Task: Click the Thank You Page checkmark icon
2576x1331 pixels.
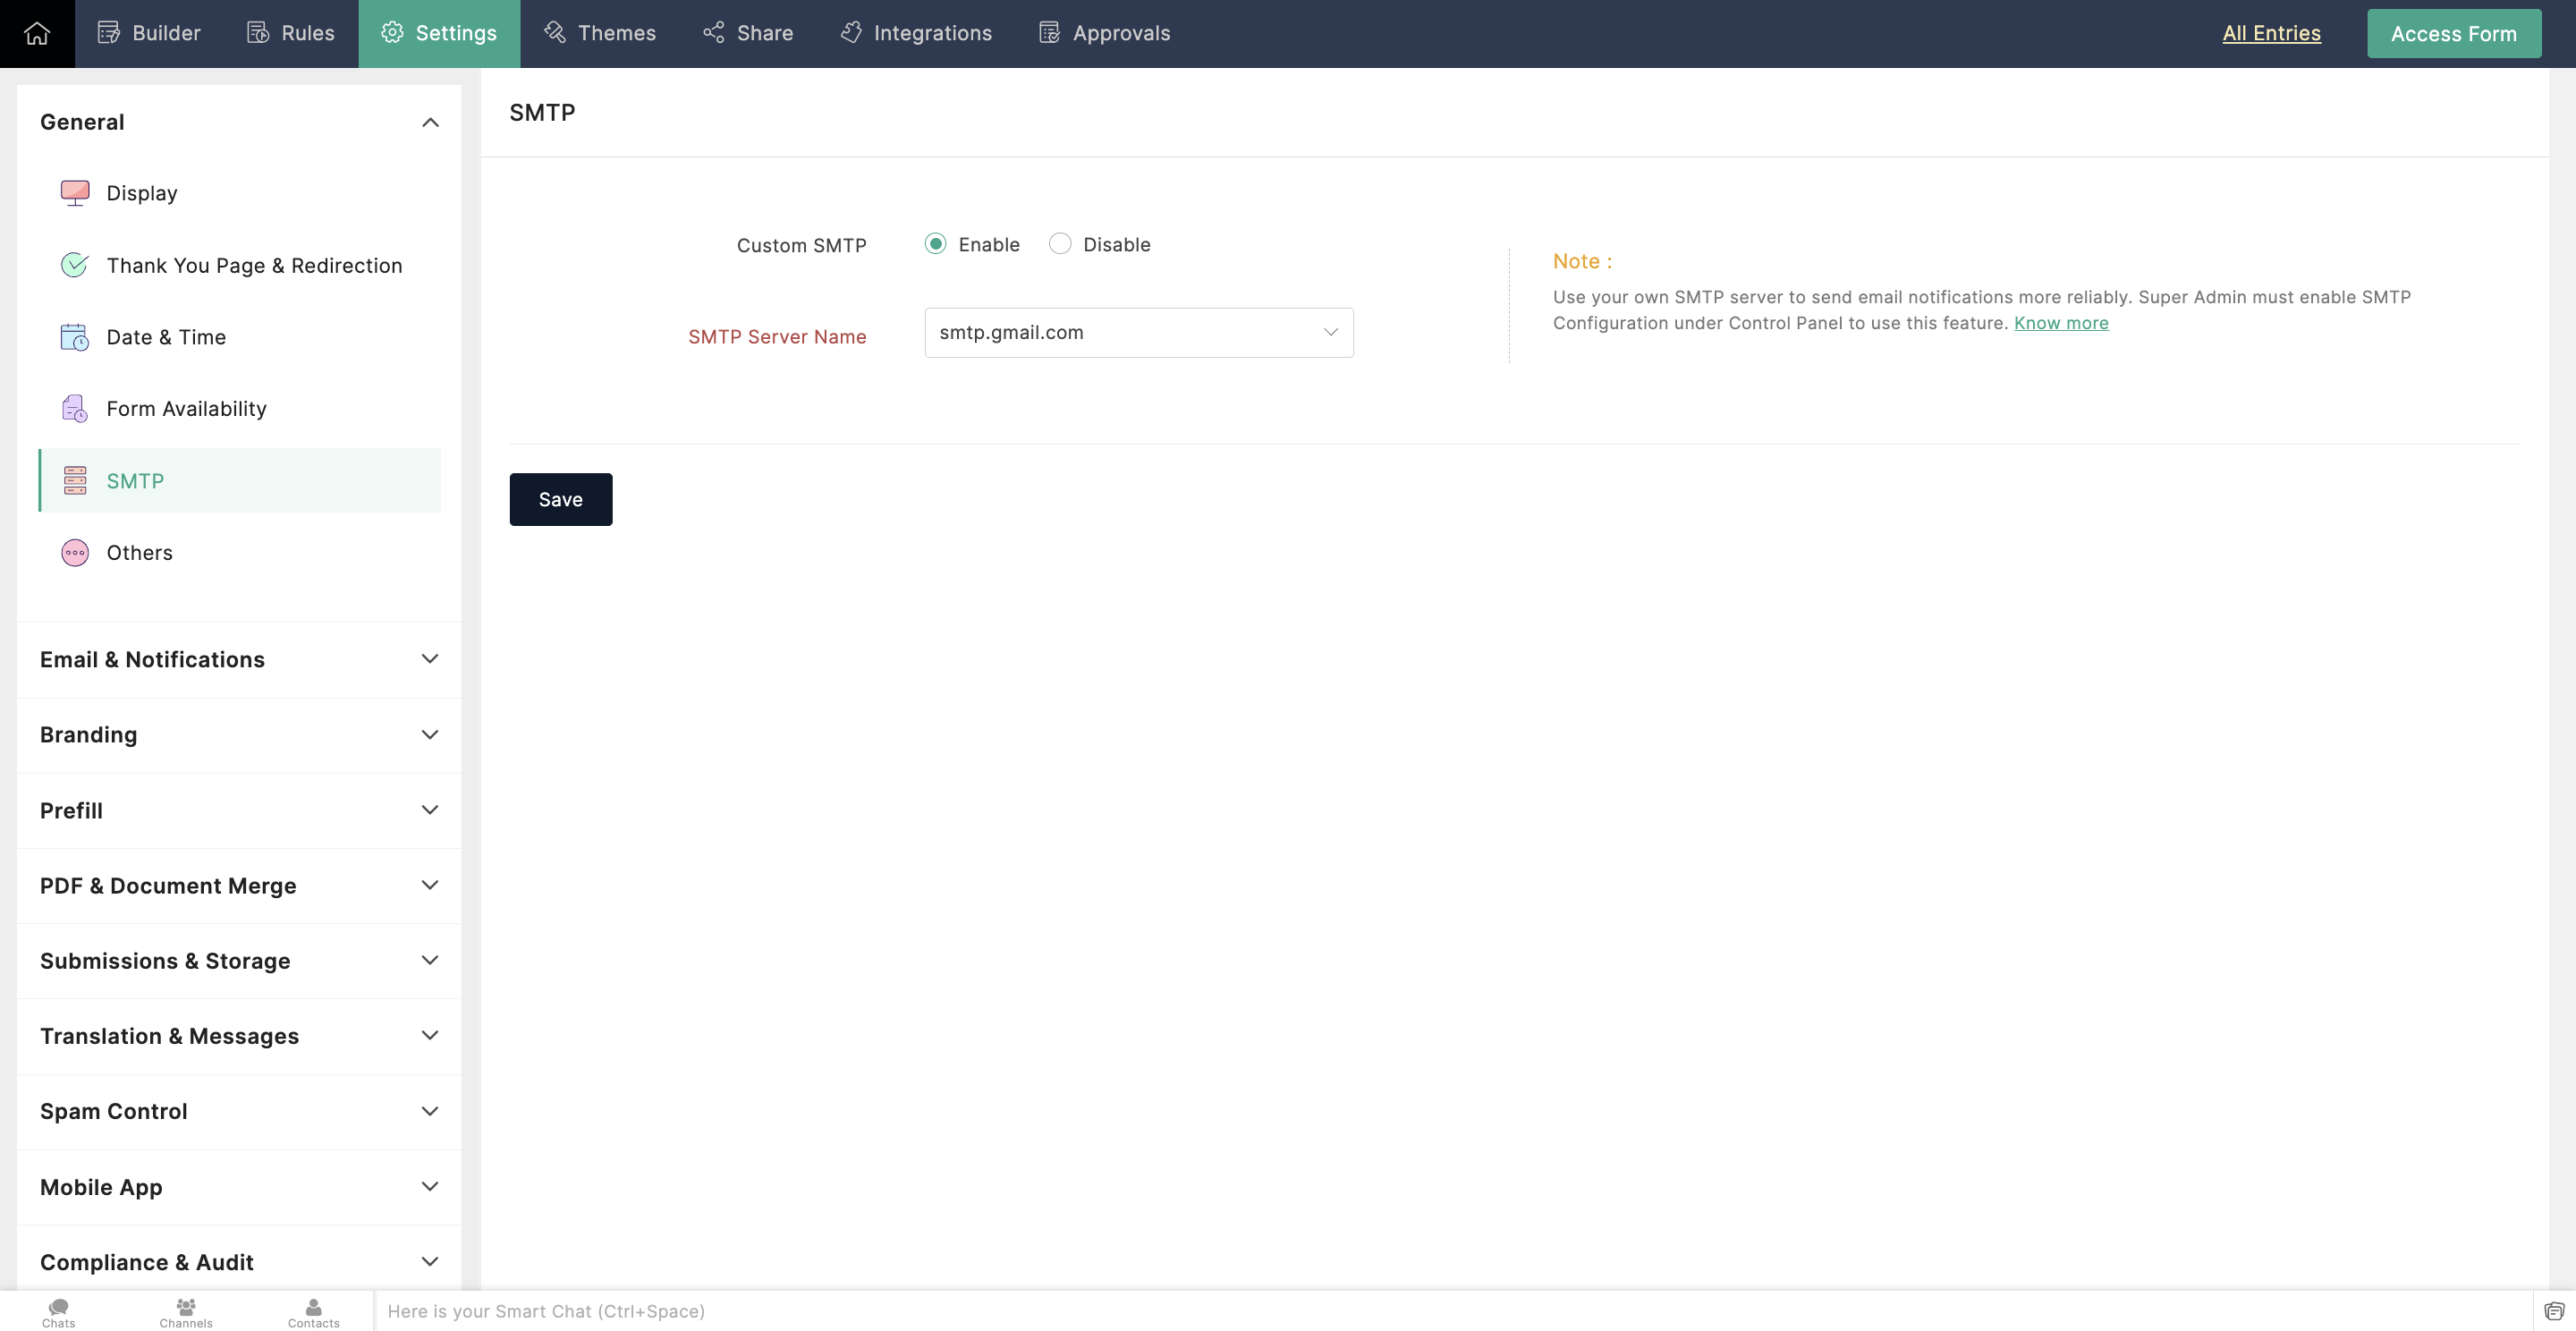Action: tap(75, 265)
